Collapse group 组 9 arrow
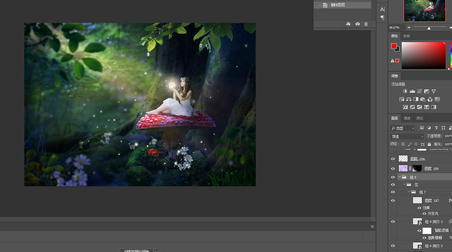452x252 pixels. pos(400,177)
